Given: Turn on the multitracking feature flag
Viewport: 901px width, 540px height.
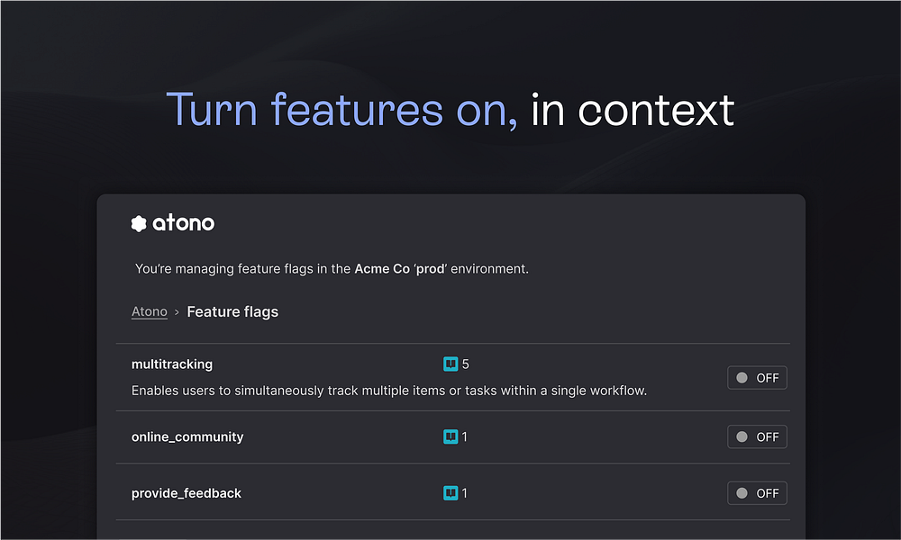Looking at the screenshot, I should point(757,378).
